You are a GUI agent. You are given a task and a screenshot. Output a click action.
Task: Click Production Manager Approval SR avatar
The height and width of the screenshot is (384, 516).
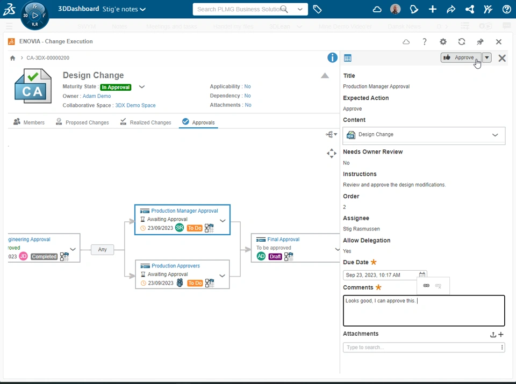180,228
